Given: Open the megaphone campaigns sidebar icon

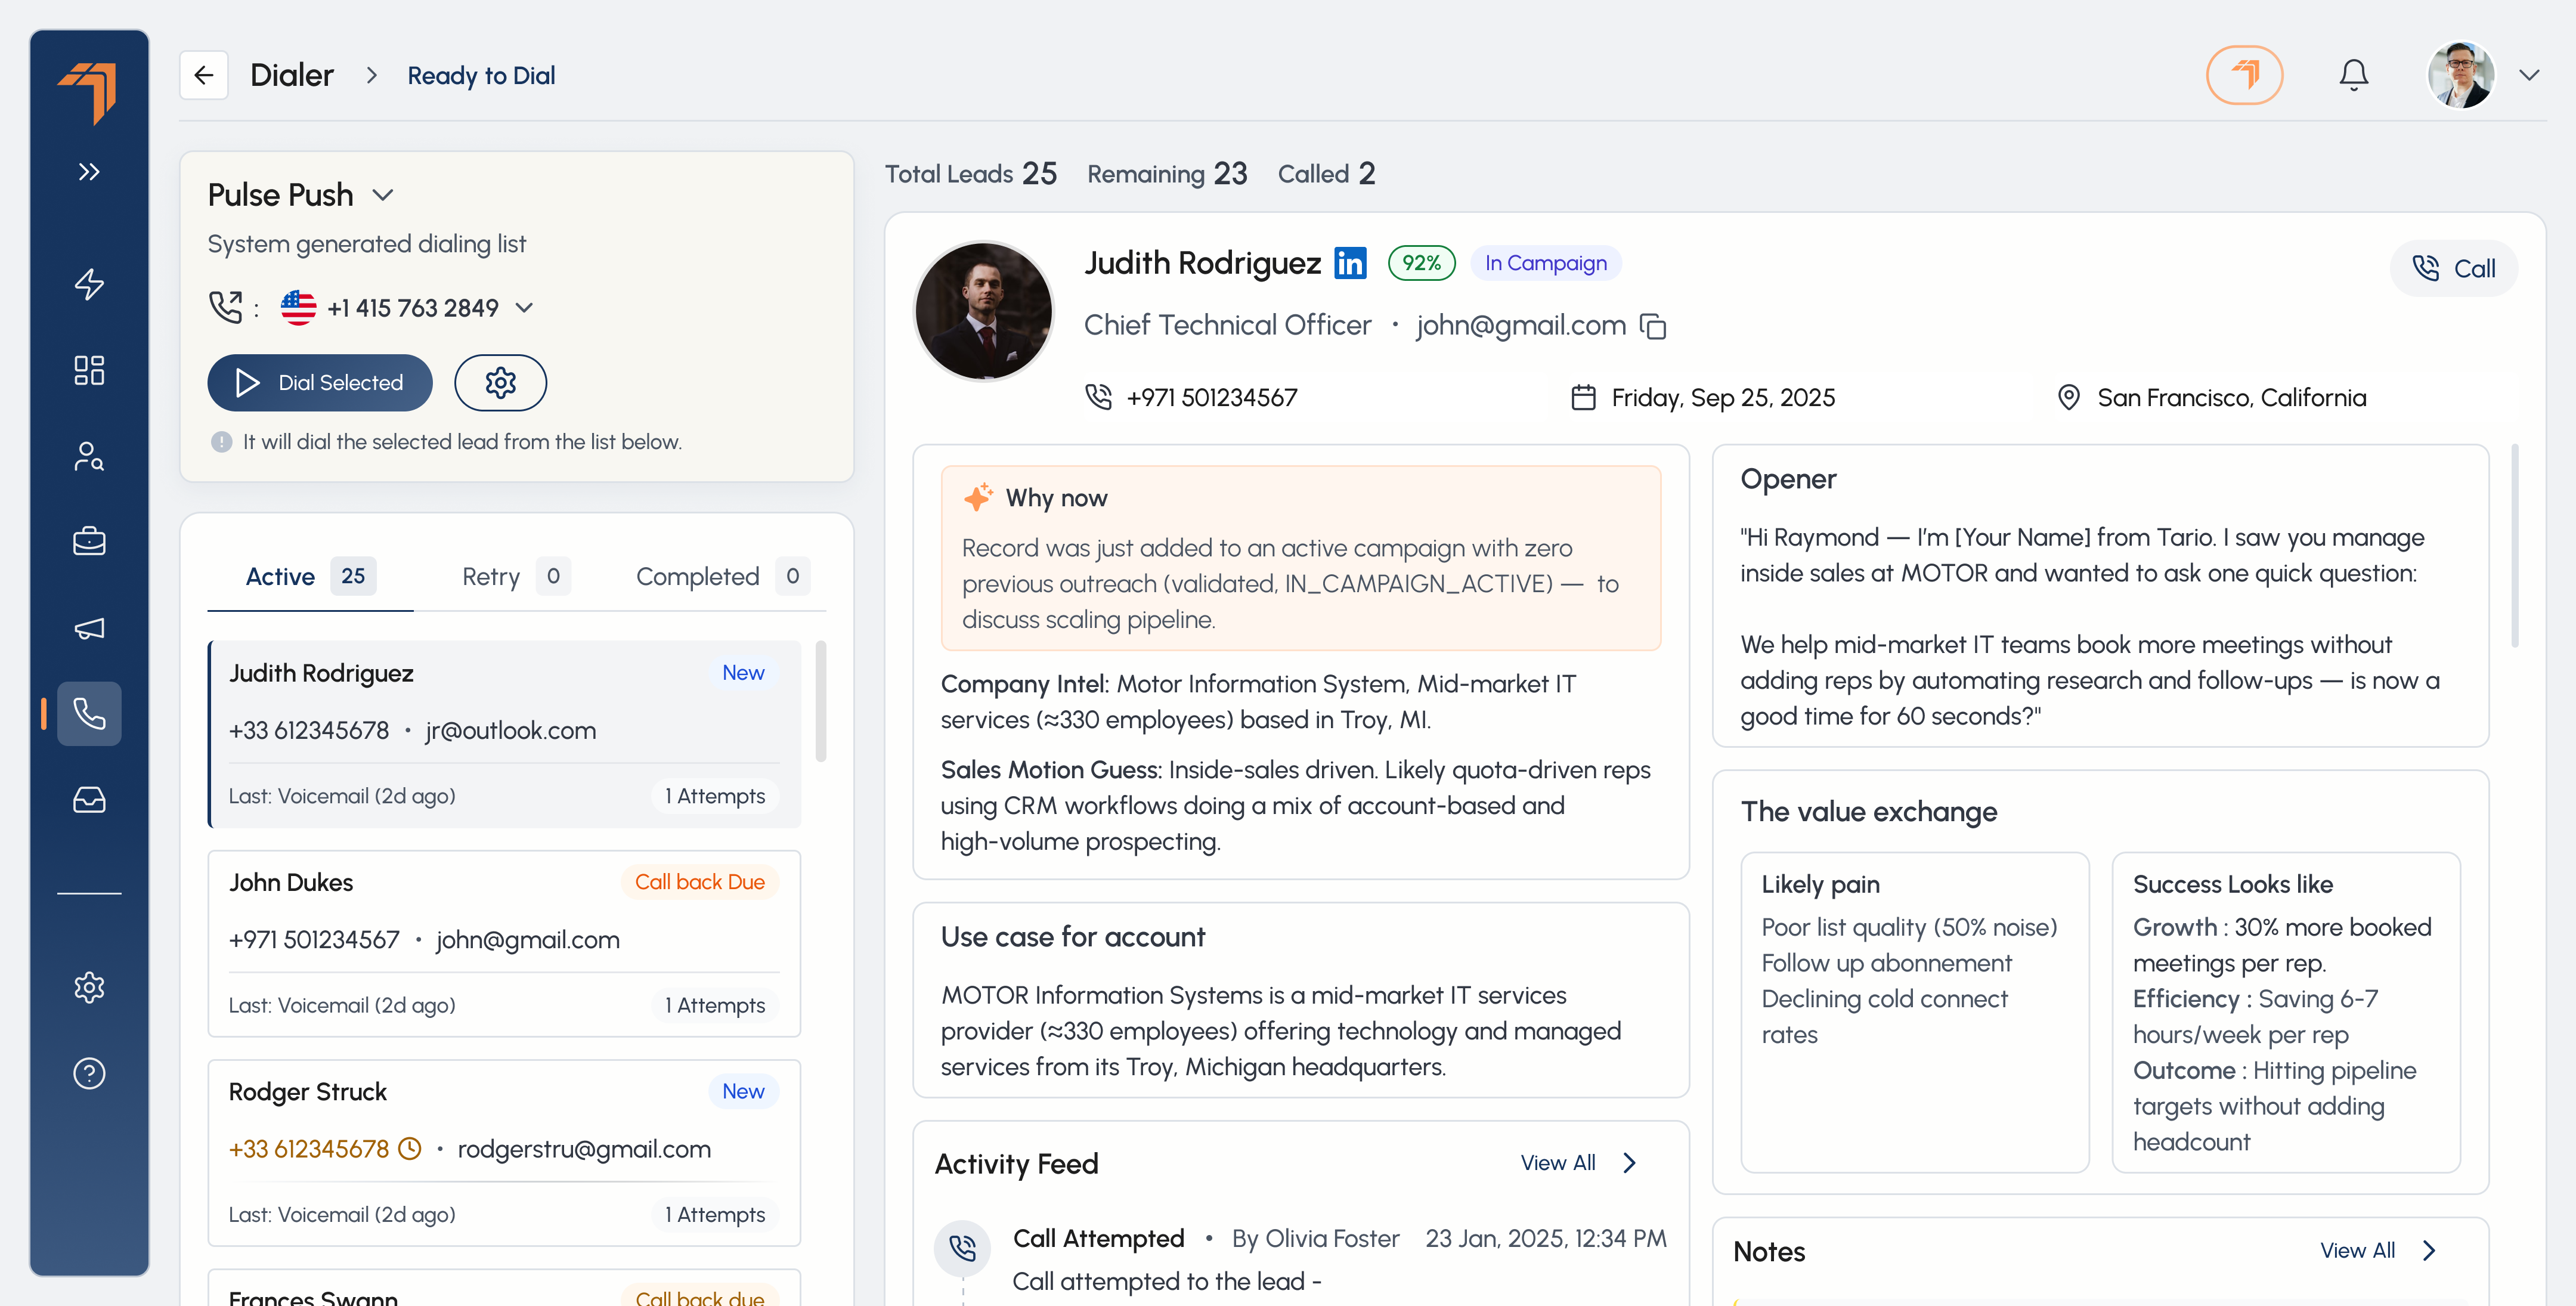Looking at the screenshot, I should click(89, 628).
